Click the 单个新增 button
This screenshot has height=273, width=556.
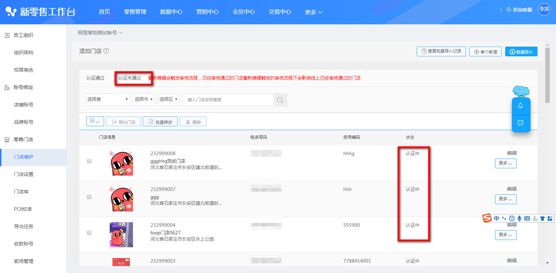485,51
